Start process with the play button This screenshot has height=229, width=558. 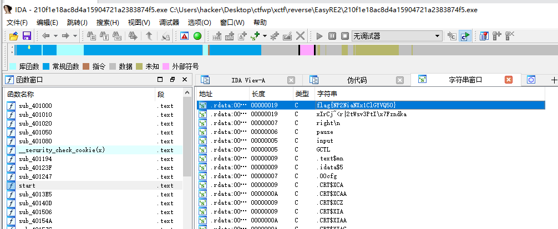(319, 36)
